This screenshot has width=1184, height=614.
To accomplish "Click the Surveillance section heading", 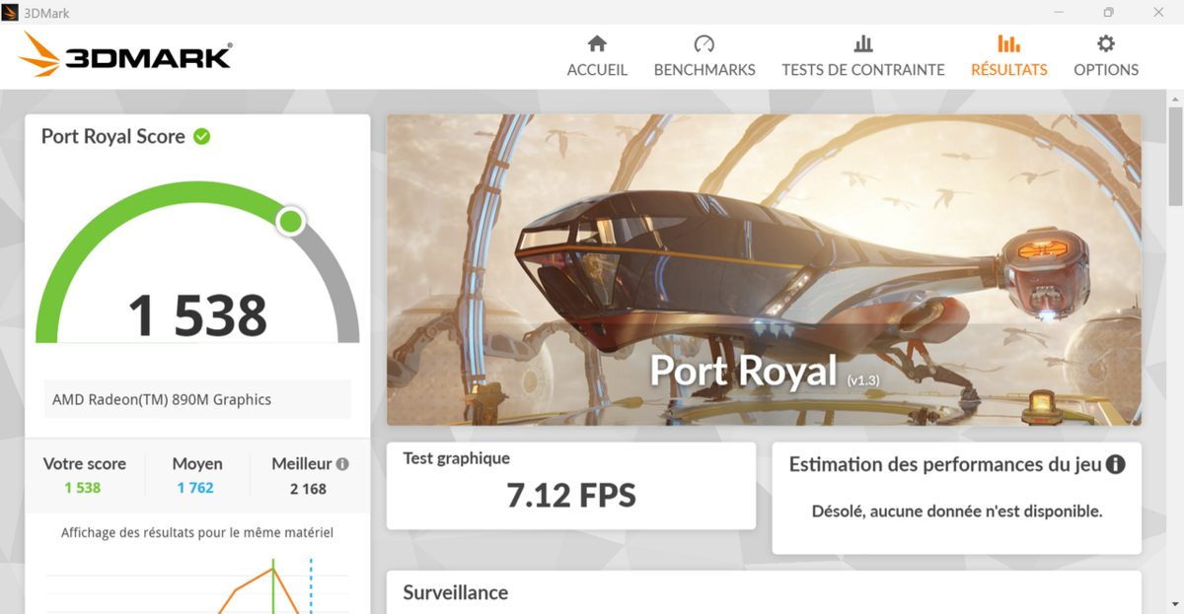I will 456,592.
